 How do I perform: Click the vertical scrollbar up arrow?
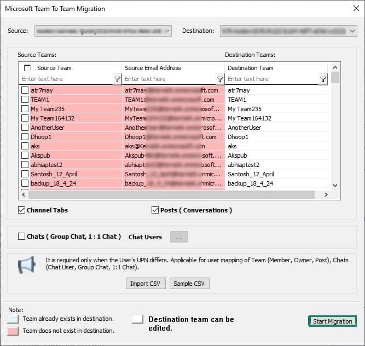coord(335,67)
